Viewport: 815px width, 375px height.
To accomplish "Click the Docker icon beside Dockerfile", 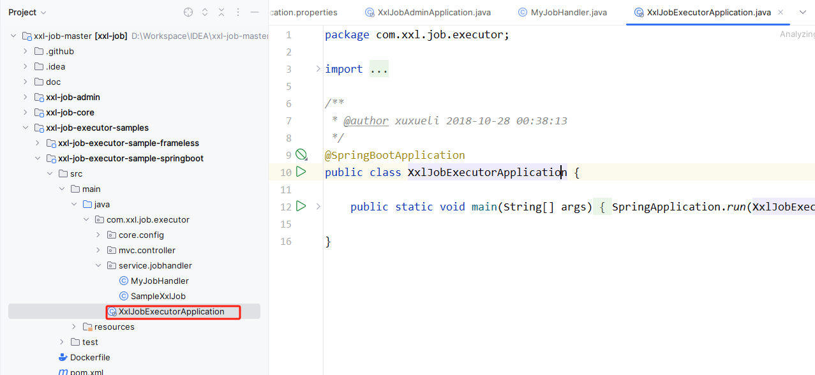I will 63,357.
